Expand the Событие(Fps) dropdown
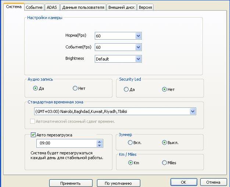The width and height of the screenshot is (230, 187). (138, 47)
